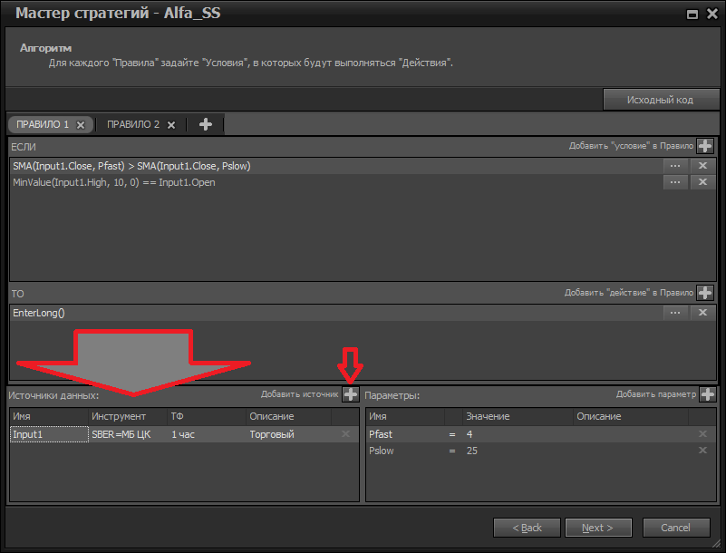The height and width of the screenshot is (553, 726).
Task: Select the 1 час timeframe cell
Action: (x=206, y=434)
